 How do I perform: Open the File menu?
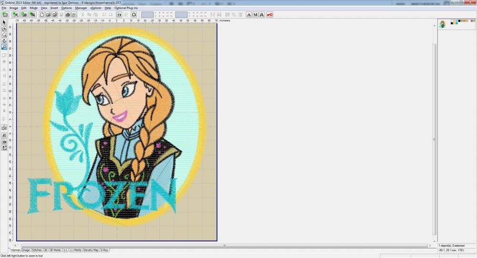tap(4, 8)
